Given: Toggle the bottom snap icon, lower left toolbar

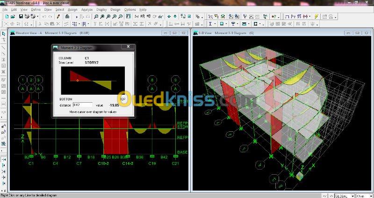Looking at the screenshot, I should click(x=4, y=184).
